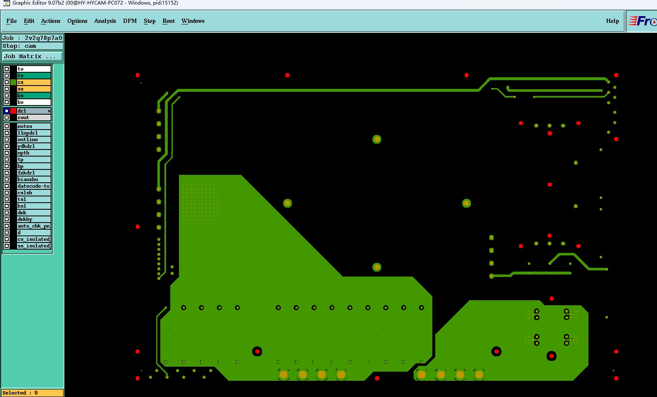The height and width of the screenshot is (397, 657).
Task: Select the 'fzkdrl' layer name
Action: 34,173
